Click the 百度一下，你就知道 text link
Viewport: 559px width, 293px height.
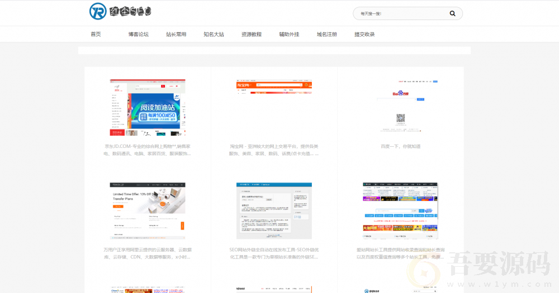pos(400,146)
